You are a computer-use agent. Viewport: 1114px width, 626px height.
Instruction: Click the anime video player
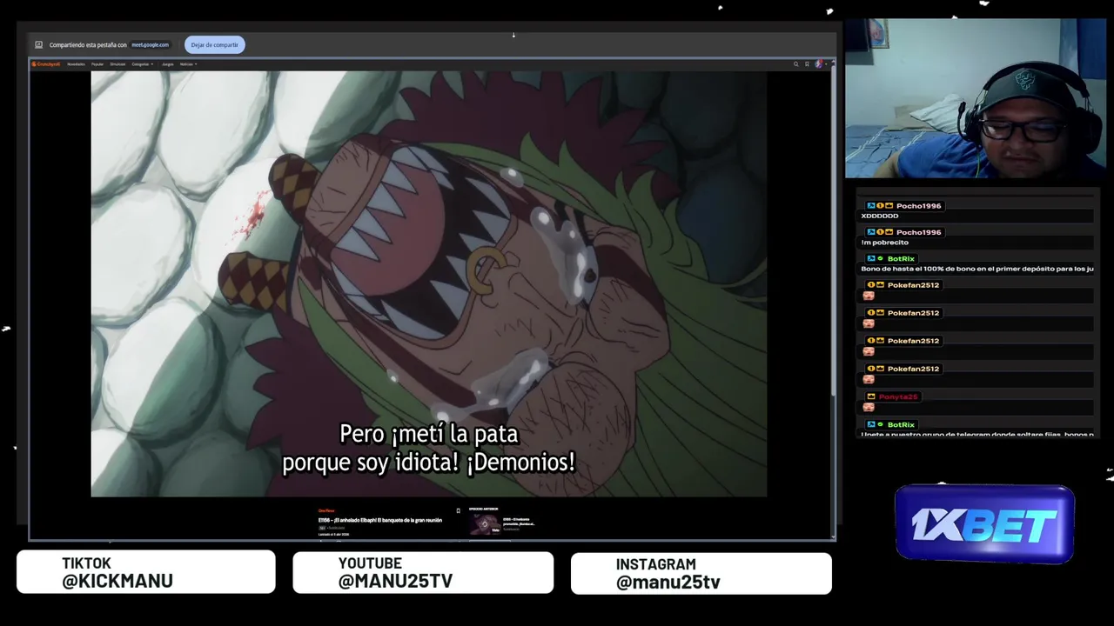429,283
